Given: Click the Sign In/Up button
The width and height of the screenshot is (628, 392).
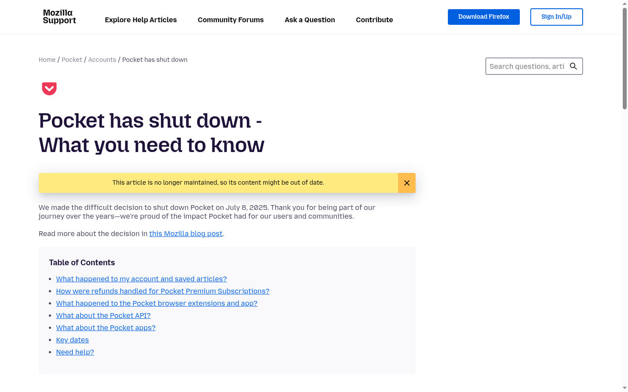Looking at the screenshot, I should (x=556, y=17).
